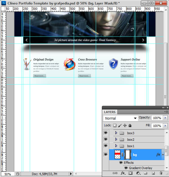The height and width of the screenshot is (177, 169).
Task: Lock image pixels brush icon
Action: [x=120, y=126]
